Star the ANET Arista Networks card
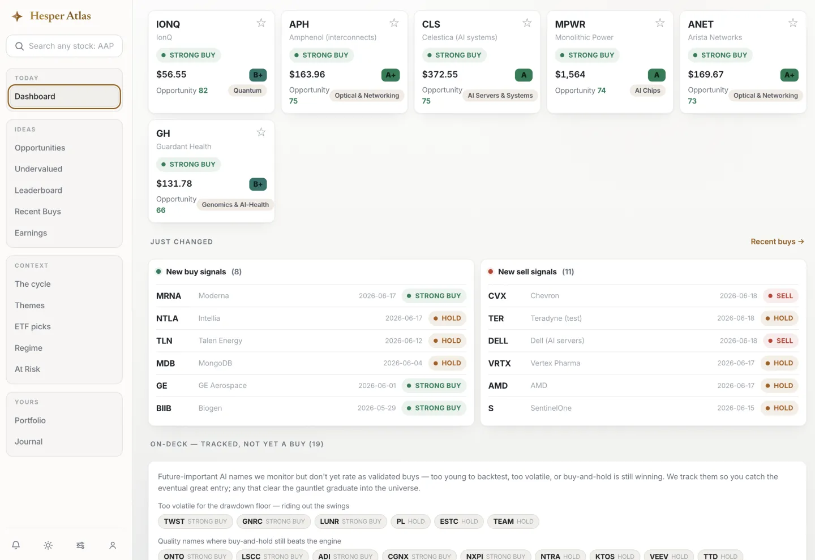Screen dimensions: 815x560 793,23
